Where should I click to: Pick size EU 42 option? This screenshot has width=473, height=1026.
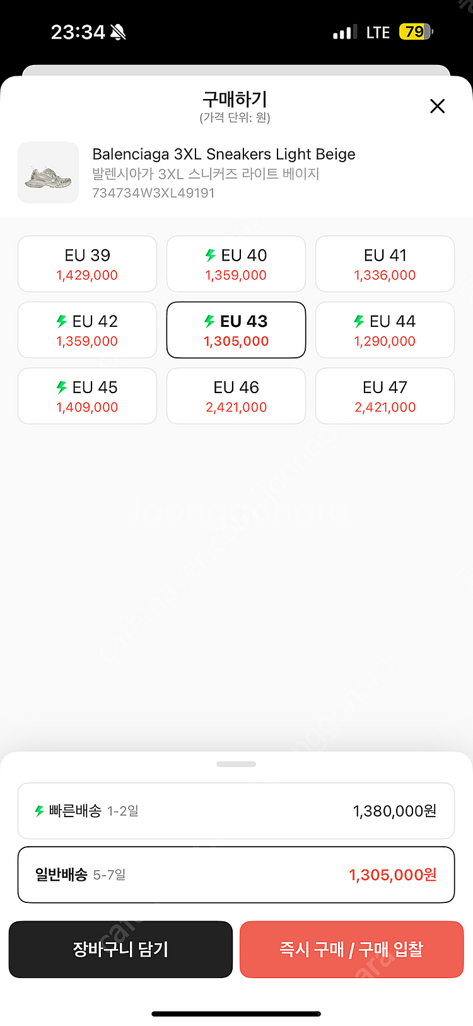[x=87, y=330]
